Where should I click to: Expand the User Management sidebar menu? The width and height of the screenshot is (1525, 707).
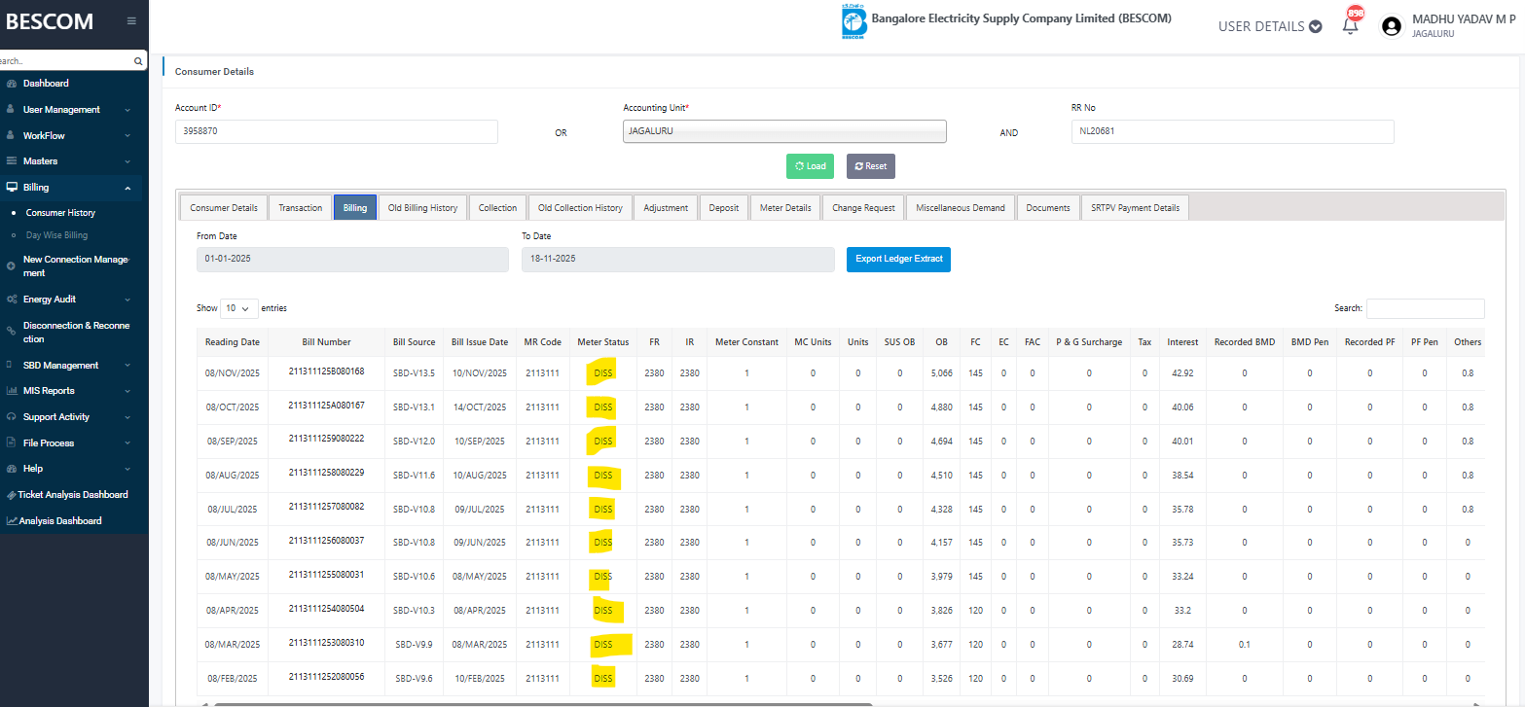coord(61,110)
